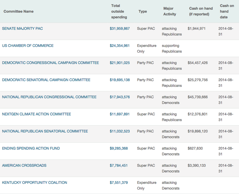This screenshot has width=239, height=194.
Task: Click the Type column header
Action: click(x=143, y=11)
